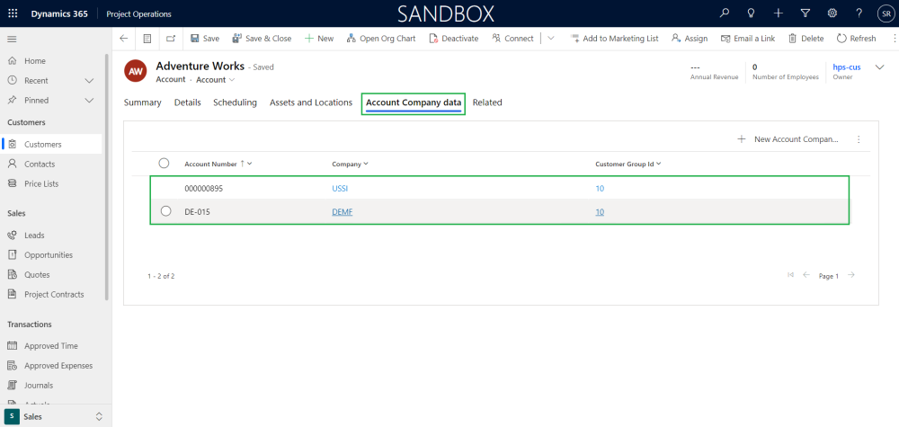Open the advanced find funnel icon
Image resolution: width=899 pixels, height=427 pixels.
tap(805, 13)
